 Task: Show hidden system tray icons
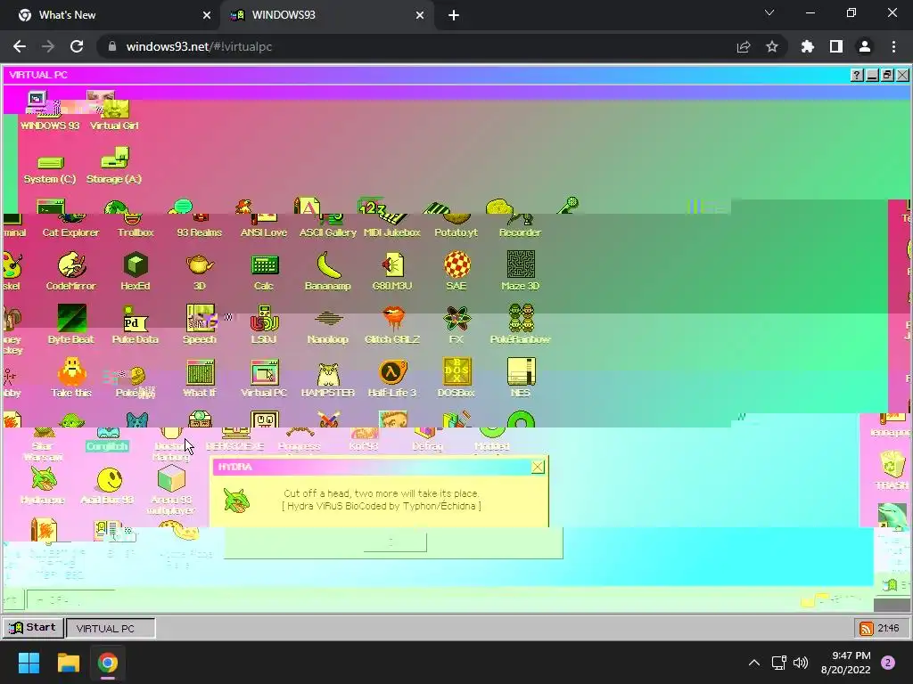[754, 663]
